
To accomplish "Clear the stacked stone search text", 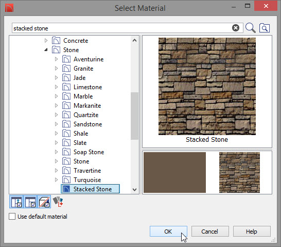I will [236, 28].
